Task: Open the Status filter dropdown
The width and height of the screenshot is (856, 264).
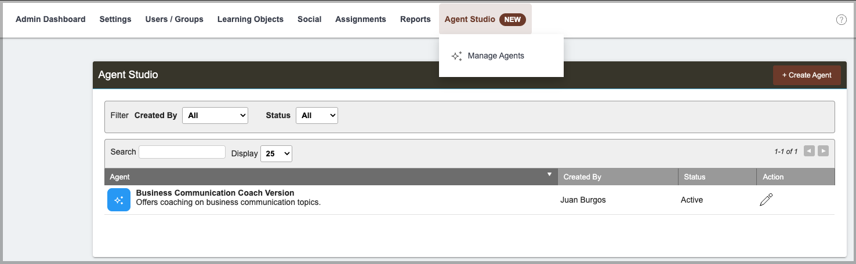Action: [x=317, y=115]
